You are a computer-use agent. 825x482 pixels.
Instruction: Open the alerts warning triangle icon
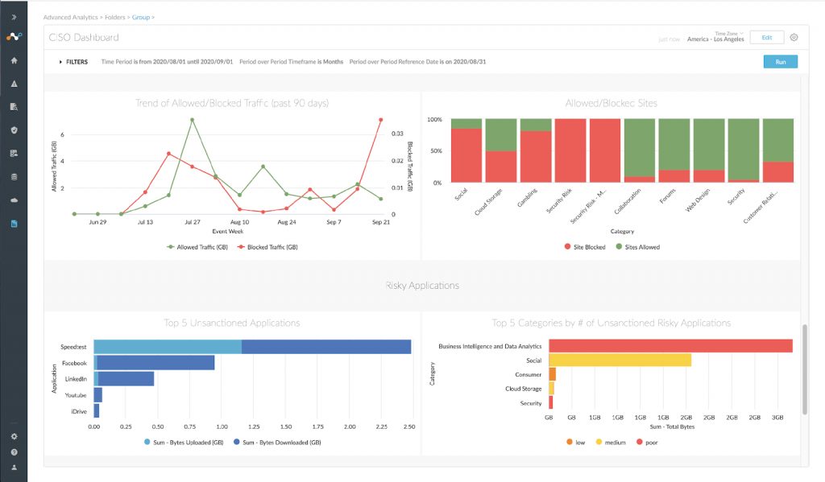tap(15, 84)
